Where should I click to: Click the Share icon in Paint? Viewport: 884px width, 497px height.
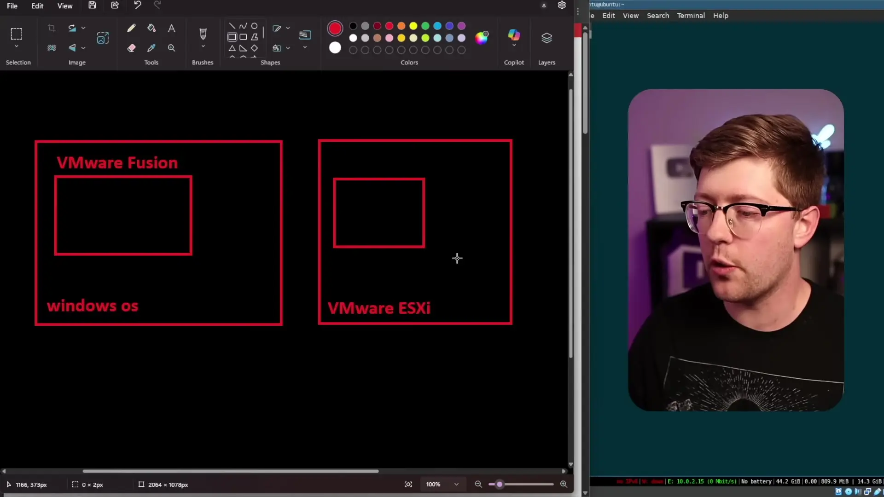tap(115, 6)
